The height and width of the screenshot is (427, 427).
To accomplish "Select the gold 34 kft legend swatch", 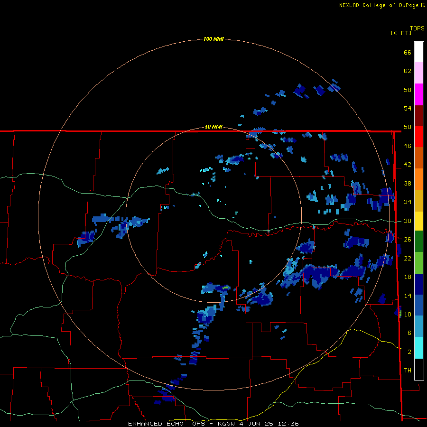I will tap(419, 201).
